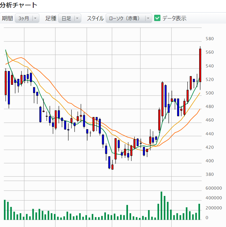The width and height of the screenshot is (226, 227).
Task: Click the 380 price axis label
Action: coord(210,174)
